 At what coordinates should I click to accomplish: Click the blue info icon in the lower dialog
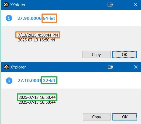(x=9, y=81)
